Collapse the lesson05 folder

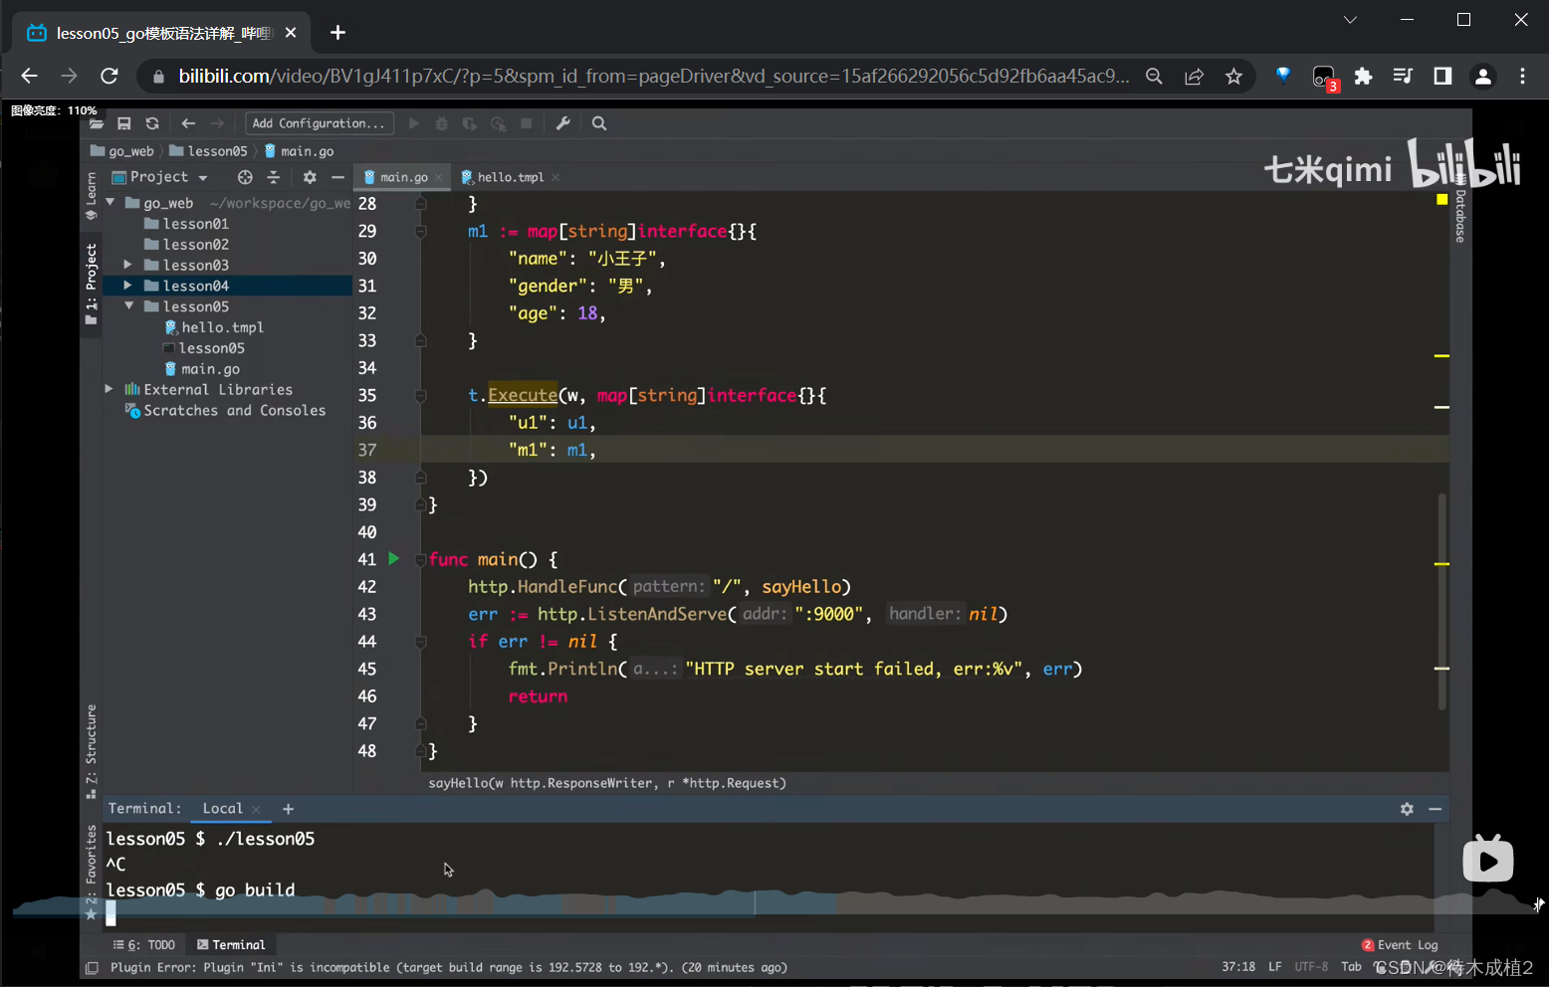(x=128, y=306)
